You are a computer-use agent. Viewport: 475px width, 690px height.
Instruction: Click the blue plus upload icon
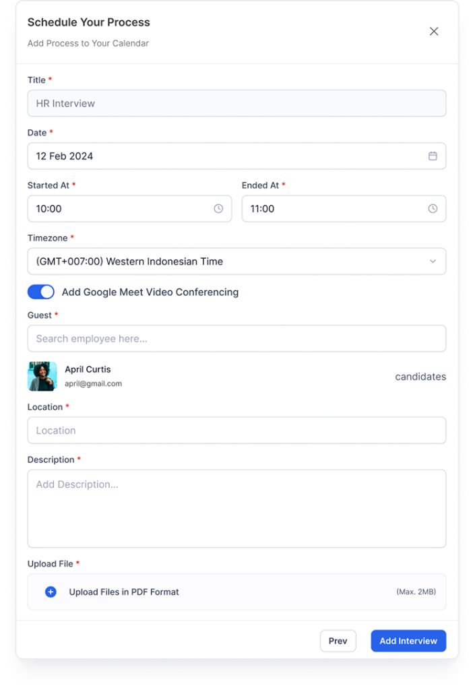(x=51, y=592)
